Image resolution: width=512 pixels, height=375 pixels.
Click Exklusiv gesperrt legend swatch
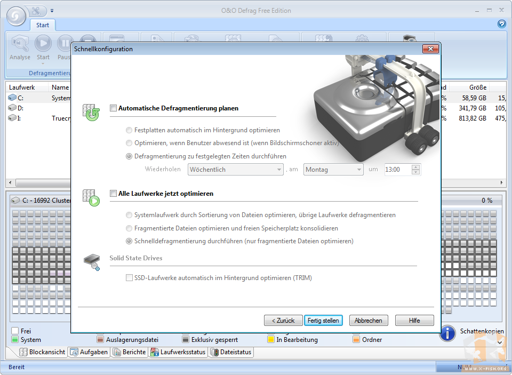(186, 340)
